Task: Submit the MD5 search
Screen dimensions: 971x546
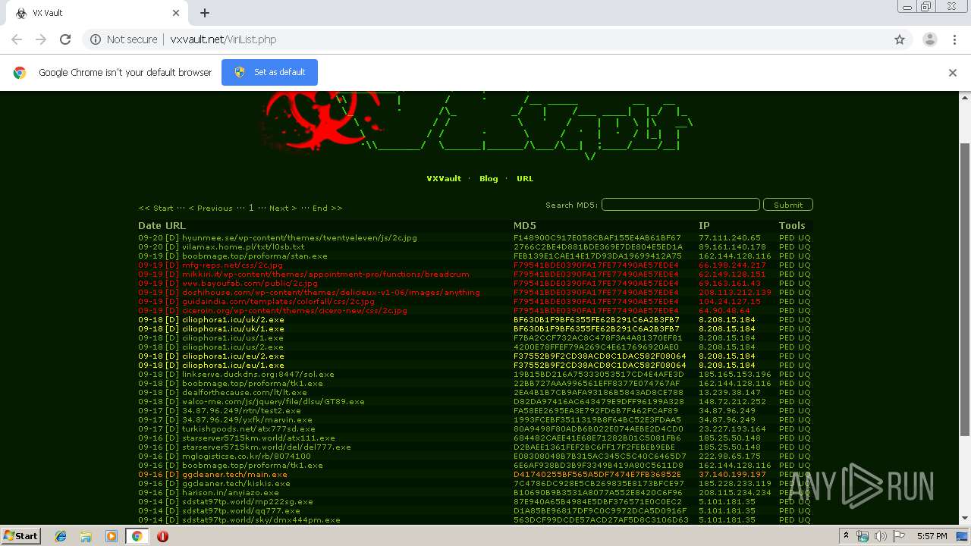Action: coord(788,205)
